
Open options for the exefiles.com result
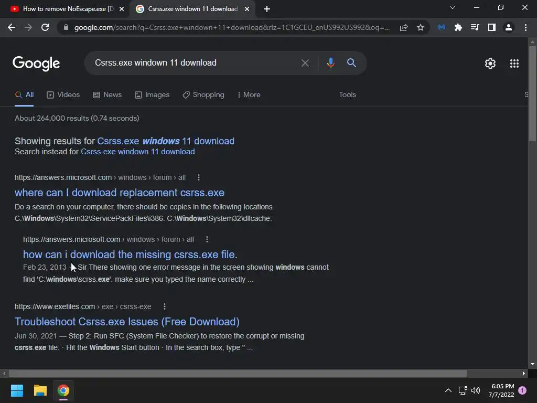tap(165, 306)
